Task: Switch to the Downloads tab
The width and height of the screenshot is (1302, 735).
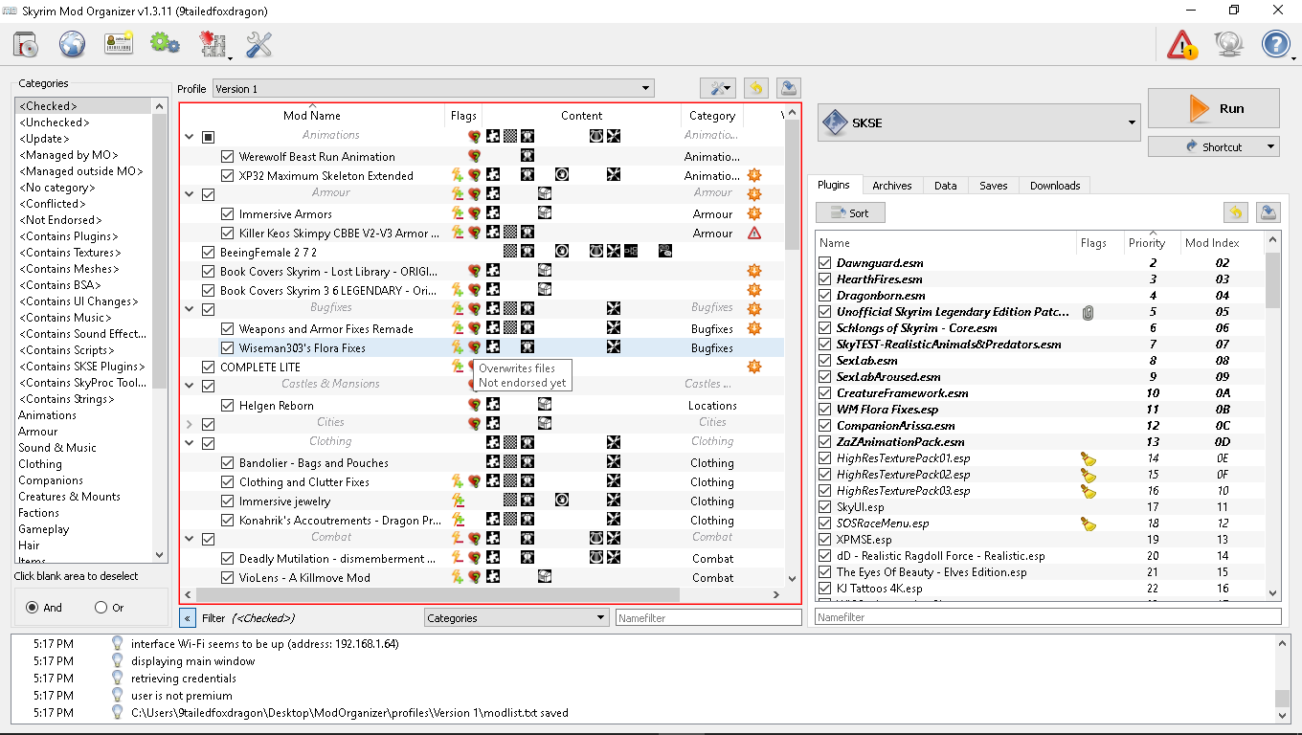Action: point(1055,186)
